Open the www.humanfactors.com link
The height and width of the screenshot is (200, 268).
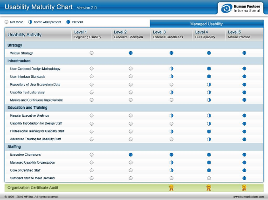(x=248, y=197)
